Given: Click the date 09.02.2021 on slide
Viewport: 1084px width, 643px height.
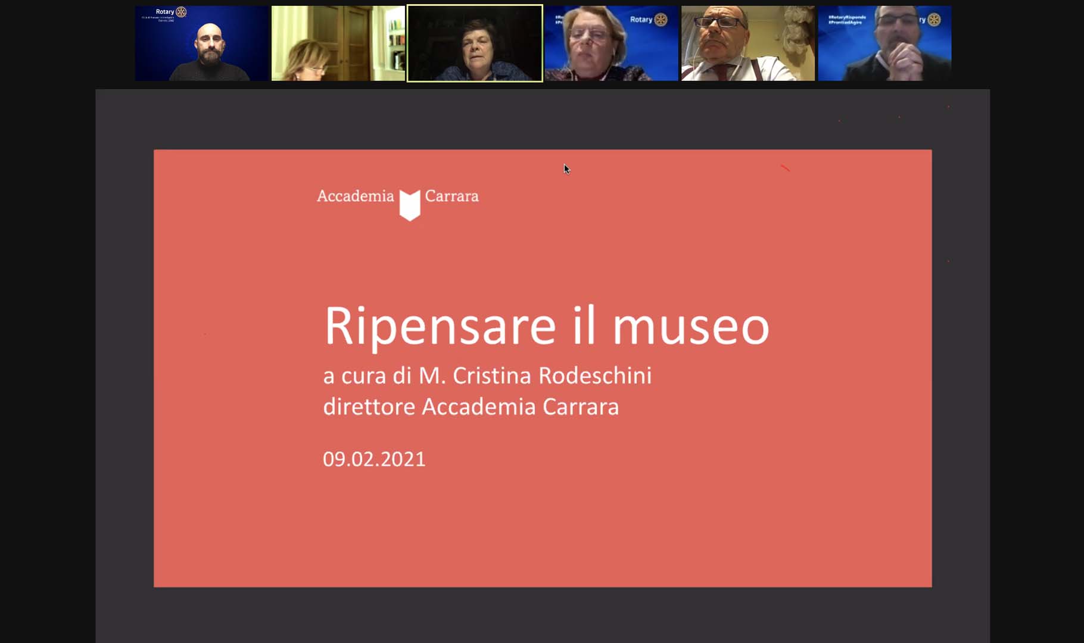Looking at the screenshot, I should pos(374,459).
